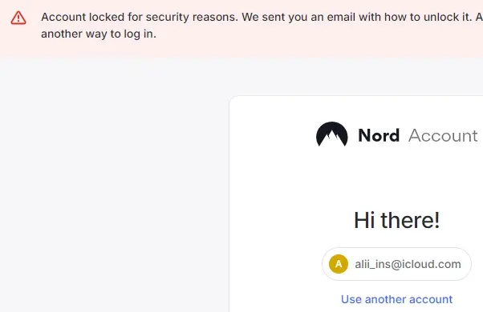Click the Account locked for security reasons message
Viewport: 483px width, 312px height.
pos(140,17)
